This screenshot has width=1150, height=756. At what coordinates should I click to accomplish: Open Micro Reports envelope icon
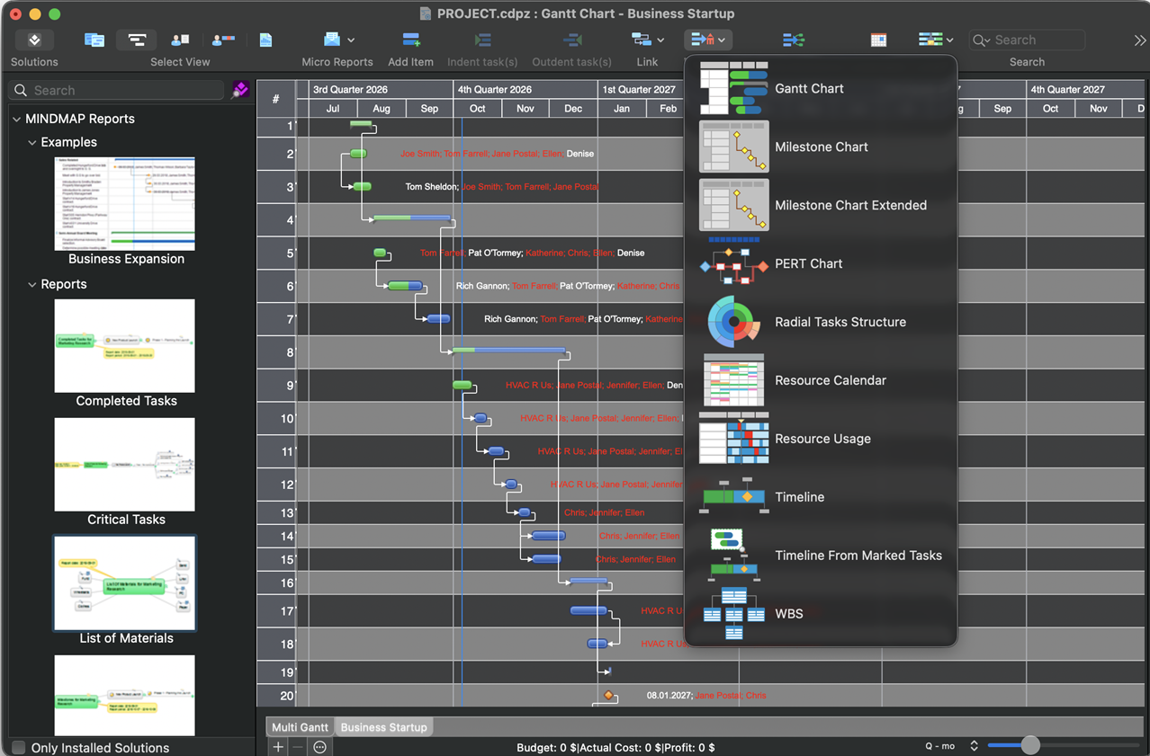coord(332,40)
